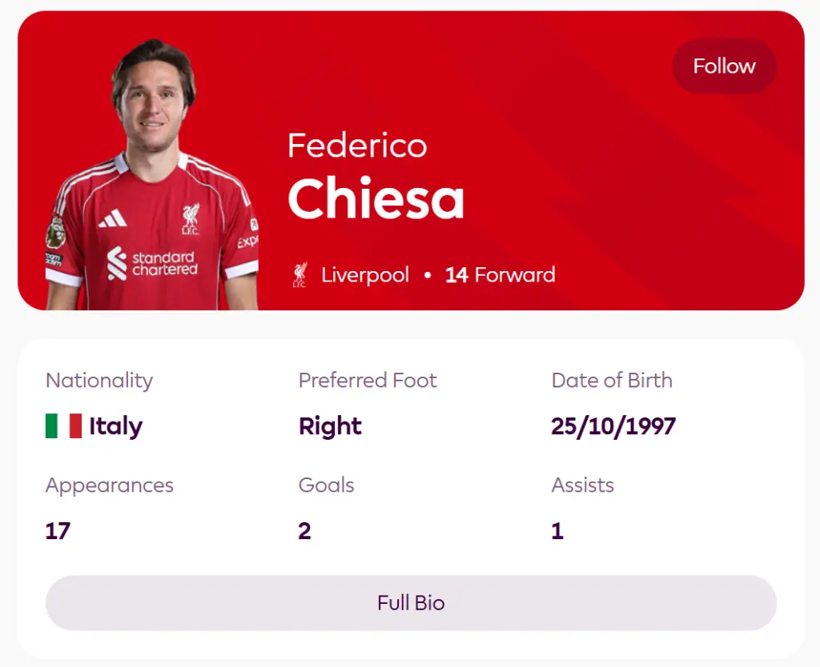Click the Federico first name text

(x=357, y=146)
